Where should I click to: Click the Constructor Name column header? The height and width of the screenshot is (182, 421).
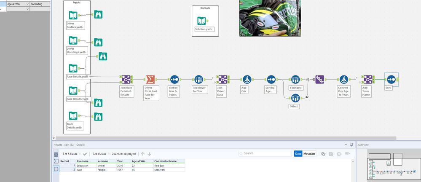169,161
